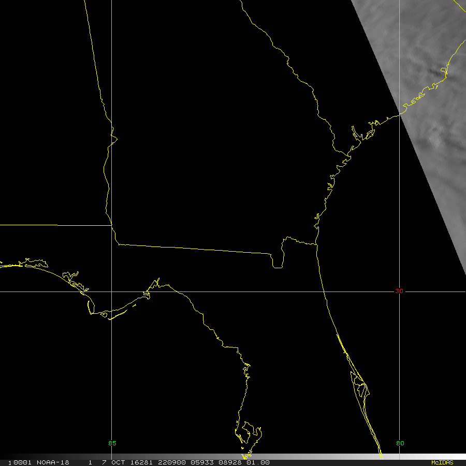Click the 7 OCT date text
Viewport: 466px width, 466px height.
pos(112,462)
